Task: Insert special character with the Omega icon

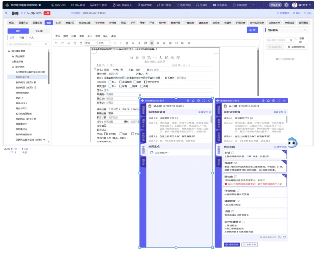Action: [176, 43]
